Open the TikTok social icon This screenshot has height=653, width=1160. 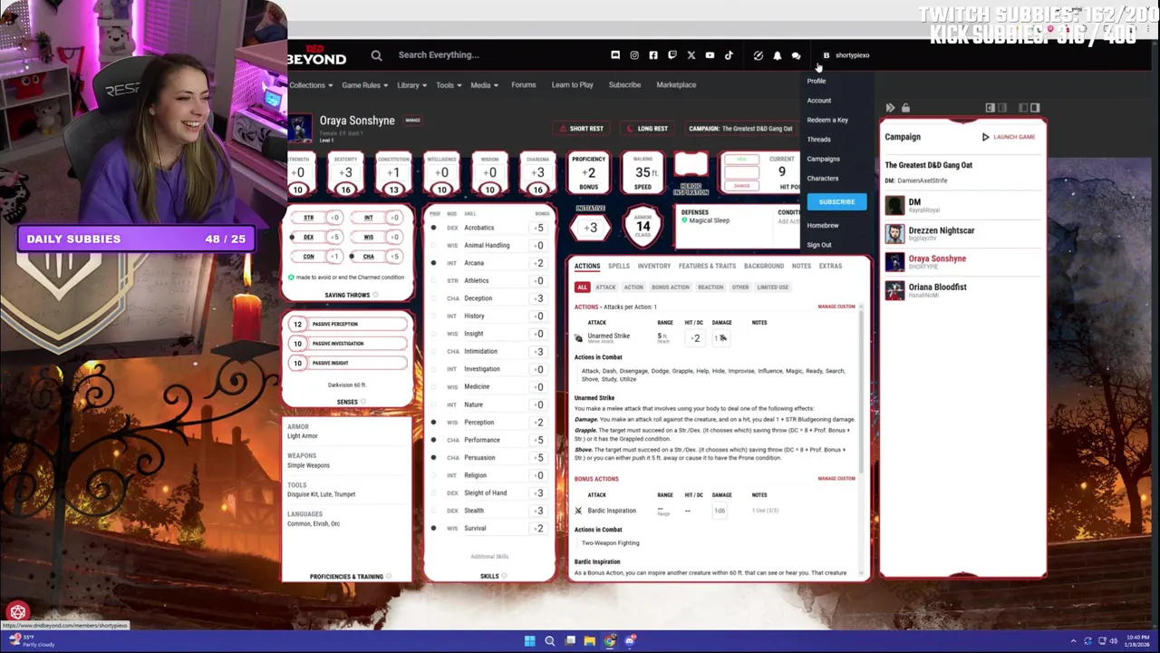[x=729, y=55]
